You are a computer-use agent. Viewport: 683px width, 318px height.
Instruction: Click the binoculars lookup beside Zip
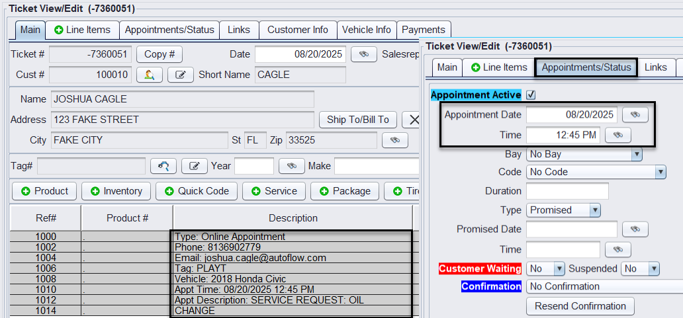(395, 140)
